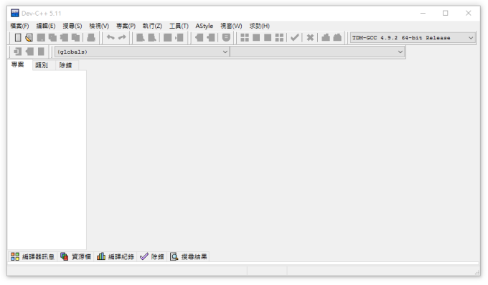
Task: Open the 視窗(W) menu
Action: coord(231,26)
